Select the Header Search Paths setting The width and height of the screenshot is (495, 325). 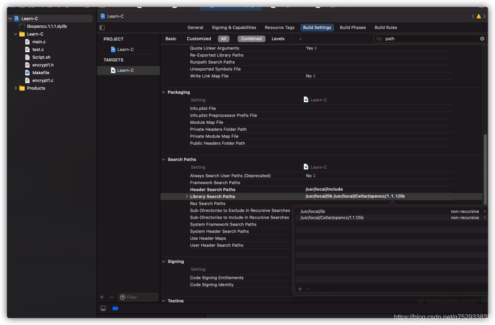pos(212,190)
